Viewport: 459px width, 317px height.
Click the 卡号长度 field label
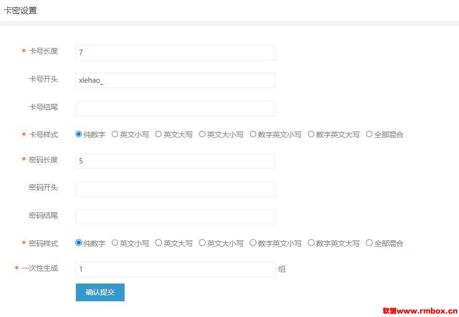[43, 51]
